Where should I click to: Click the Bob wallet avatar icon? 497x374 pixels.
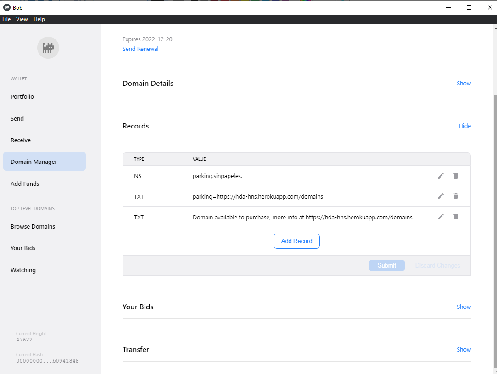click(48, 48)
